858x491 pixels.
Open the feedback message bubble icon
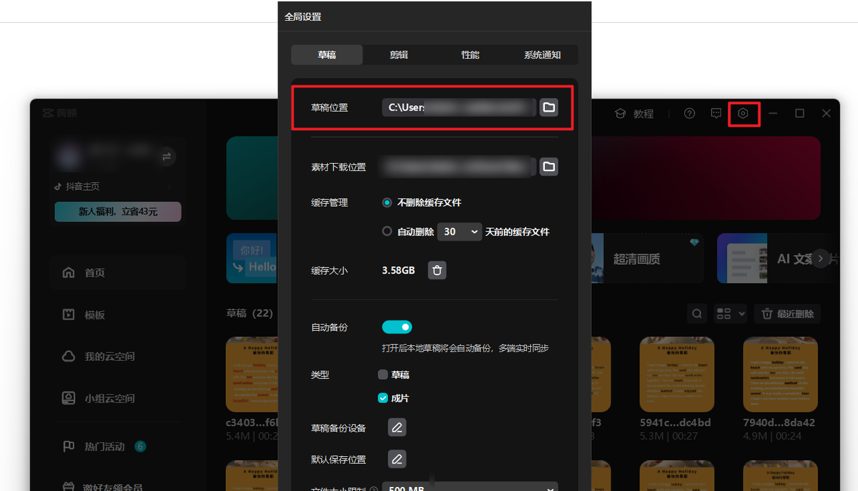tap(716, 113)
